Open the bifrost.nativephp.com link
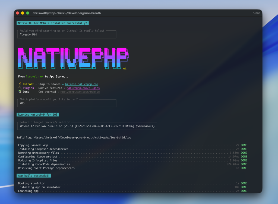The height and width of the screenshot is (204, 278). pyautogui.click(x=81, y=84)
